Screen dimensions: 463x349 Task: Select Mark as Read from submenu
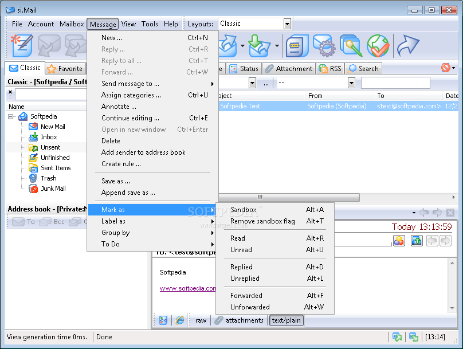coord(275,238)
